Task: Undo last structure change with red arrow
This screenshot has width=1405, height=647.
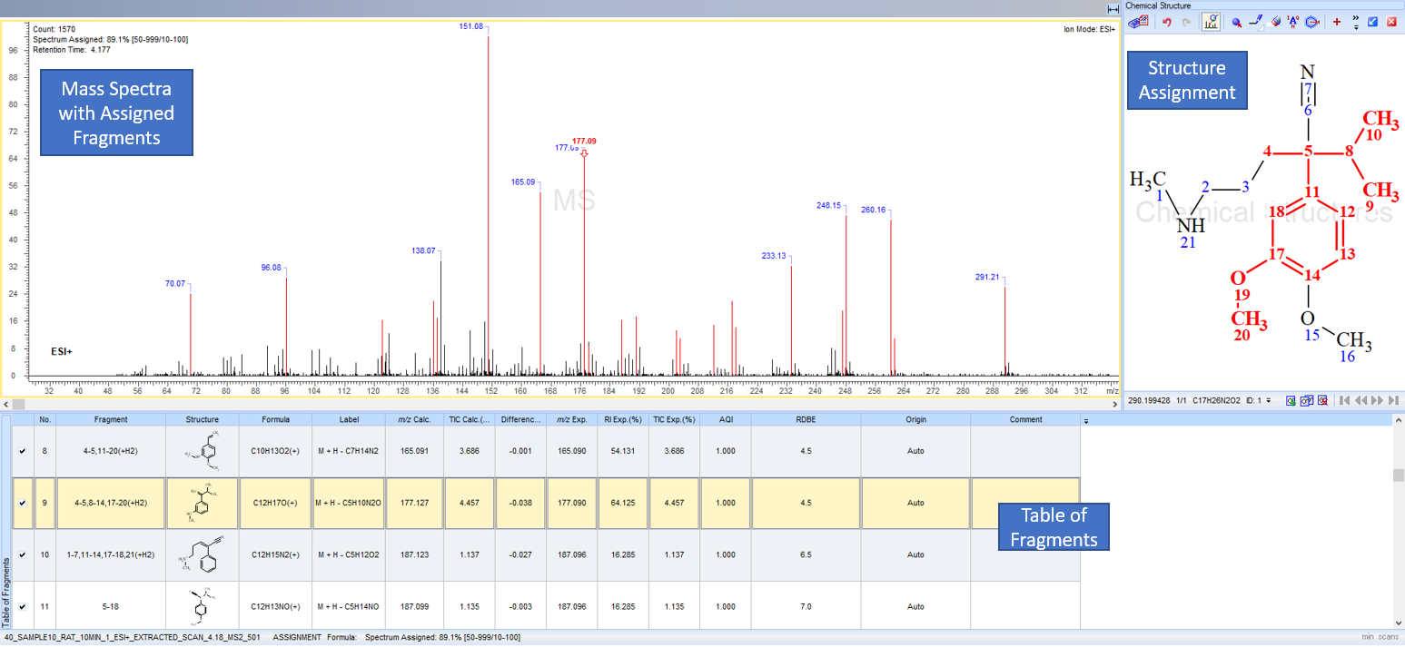Action: point(1167,22)
